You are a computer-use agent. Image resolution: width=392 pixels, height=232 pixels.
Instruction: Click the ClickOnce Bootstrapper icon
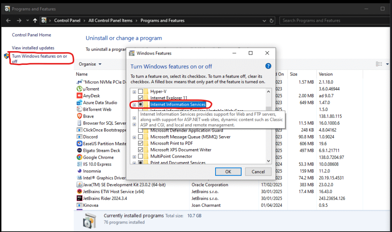[79, 130]
